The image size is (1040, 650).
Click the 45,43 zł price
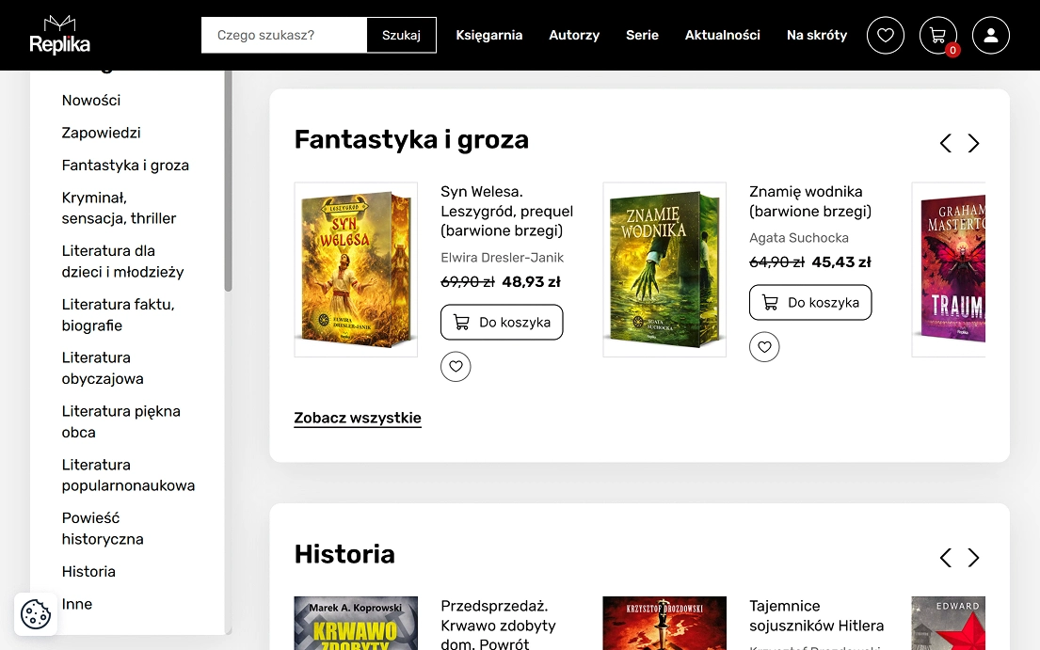(841, 262)
